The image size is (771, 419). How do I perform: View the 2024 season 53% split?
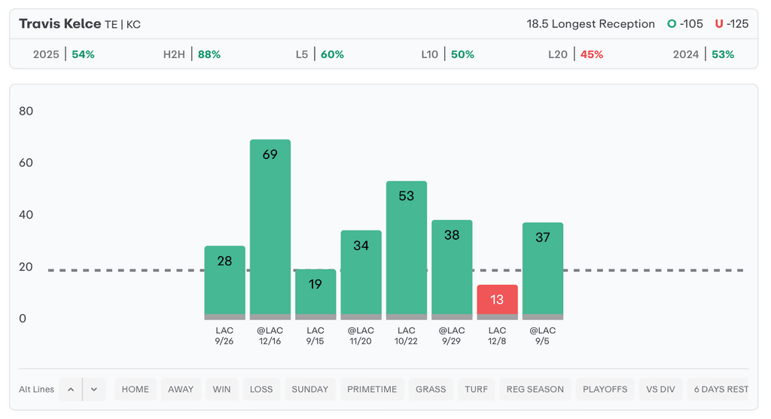pos(703,54)
